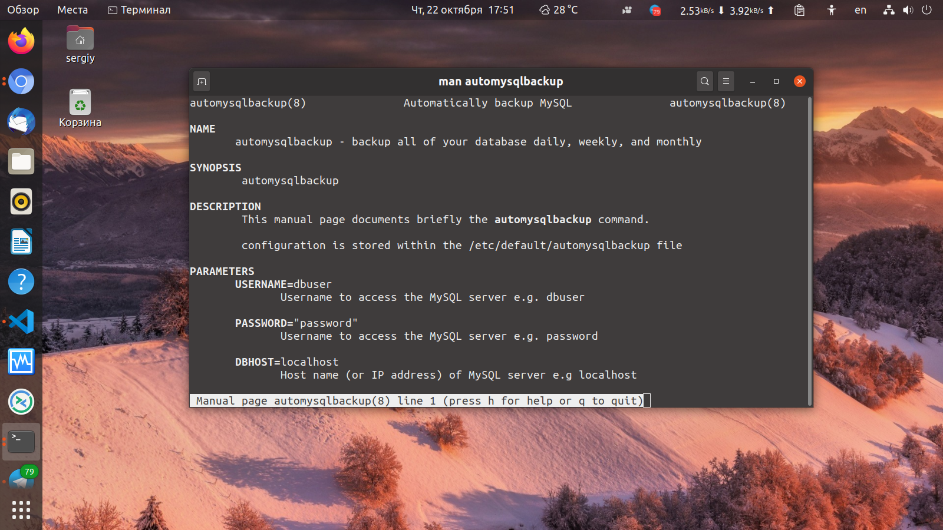Open Firefox from the dock
The width and height of the screenshot is (943, 530).
coord(21,41)
